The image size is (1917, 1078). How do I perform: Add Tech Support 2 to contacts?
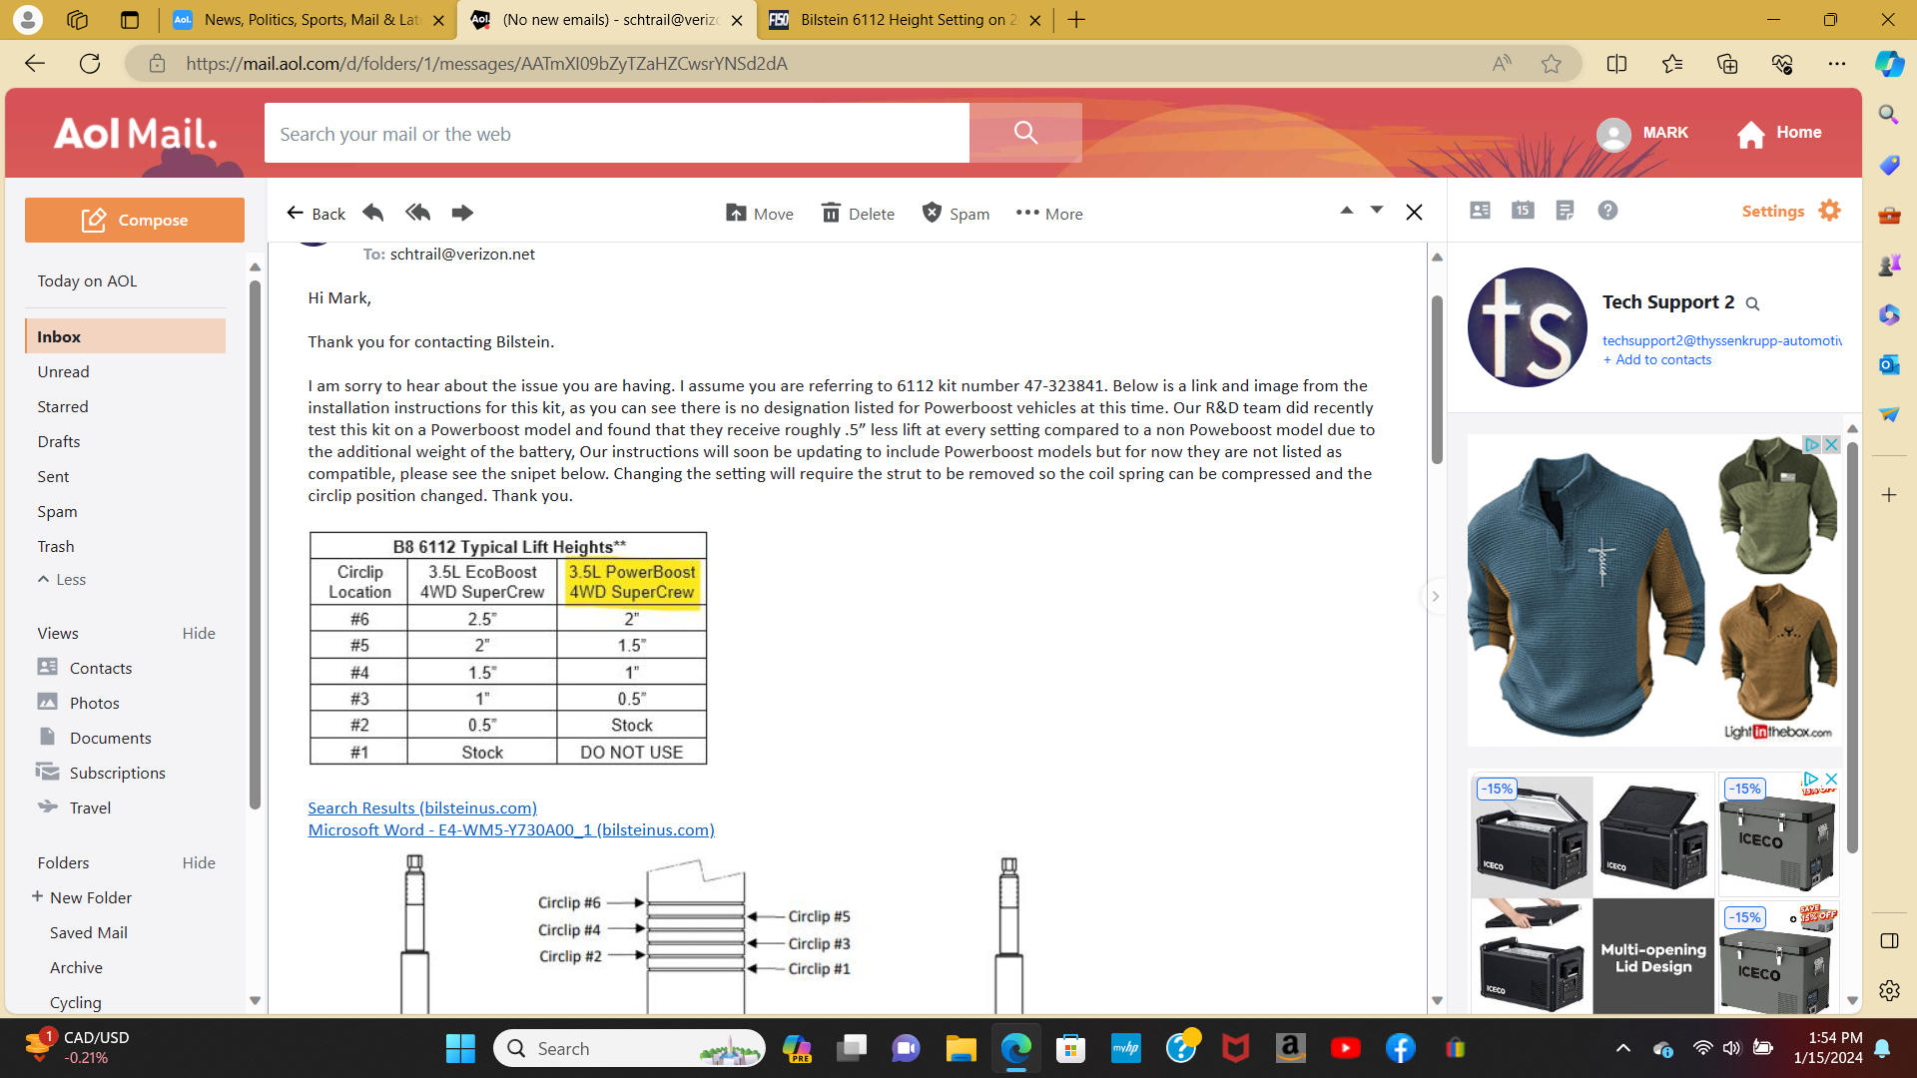pos(1656,359)
